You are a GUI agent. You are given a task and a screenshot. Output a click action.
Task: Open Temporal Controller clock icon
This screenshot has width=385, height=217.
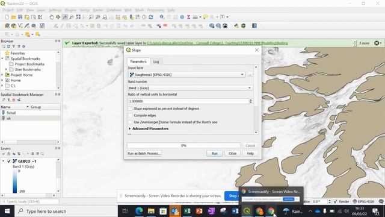click(144, 17)
